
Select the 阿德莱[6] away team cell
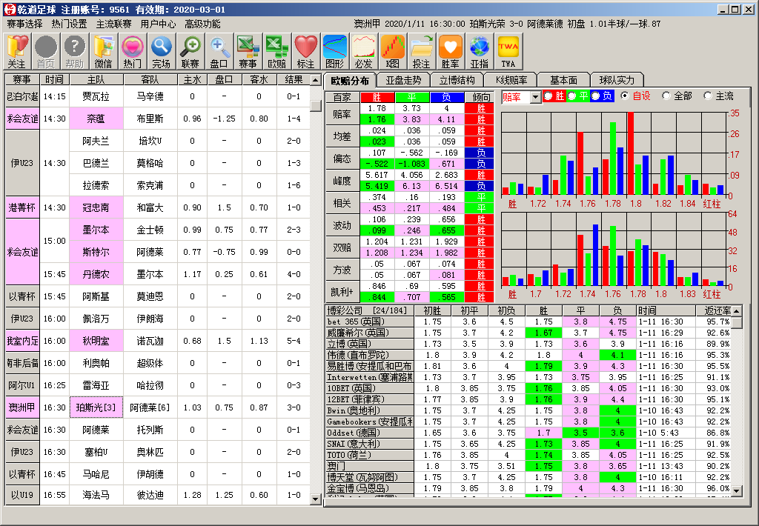[150, 407]
